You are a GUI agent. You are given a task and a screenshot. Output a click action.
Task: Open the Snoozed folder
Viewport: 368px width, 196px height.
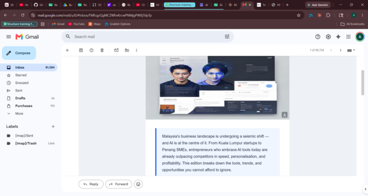coord(29,83)
